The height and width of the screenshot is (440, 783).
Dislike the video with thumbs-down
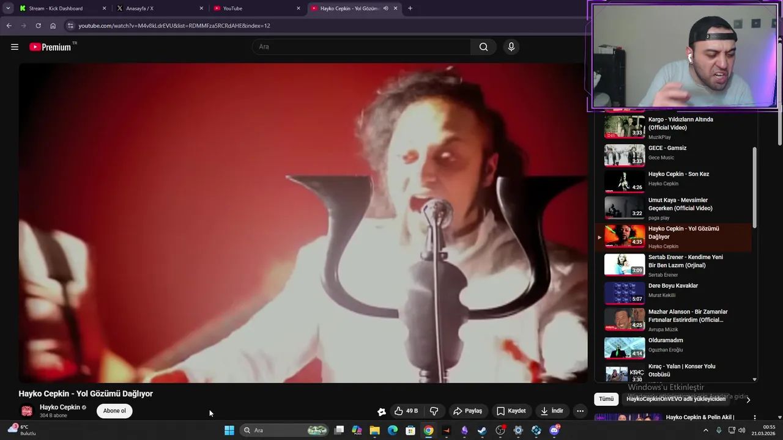click(x=434, y=411)
